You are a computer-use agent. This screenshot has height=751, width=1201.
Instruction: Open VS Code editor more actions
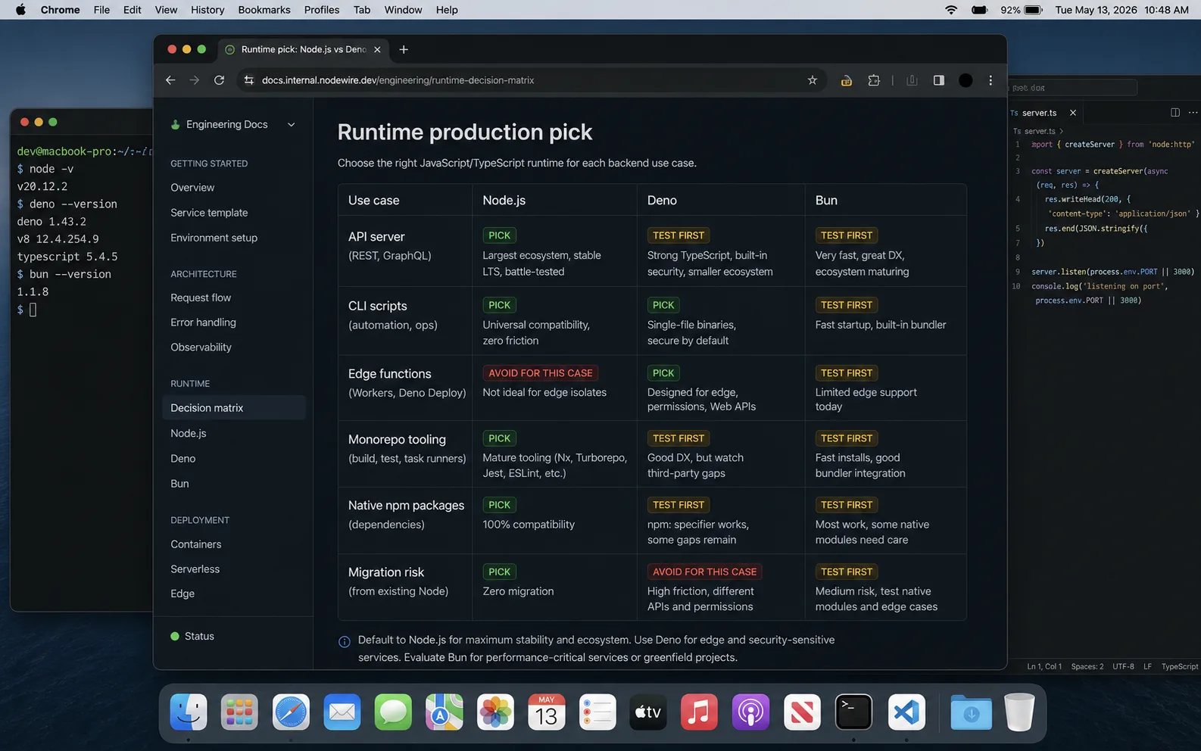(1193, 113)
